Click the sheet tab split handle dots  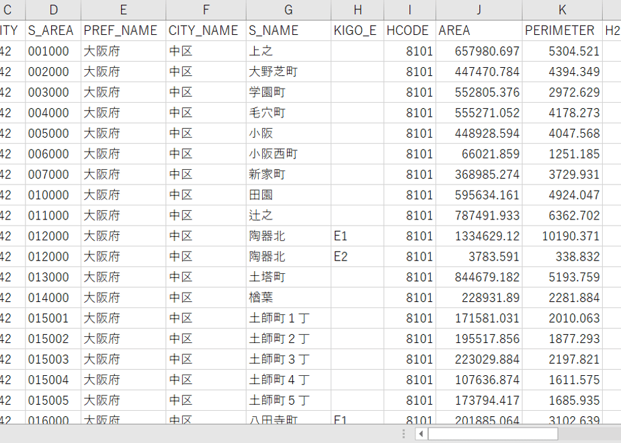pyautogui.click(x=403, y=434)
